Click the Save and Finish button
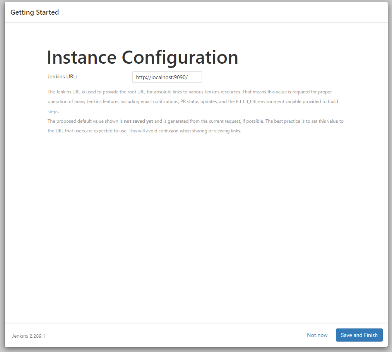 (x=359, y=335)
